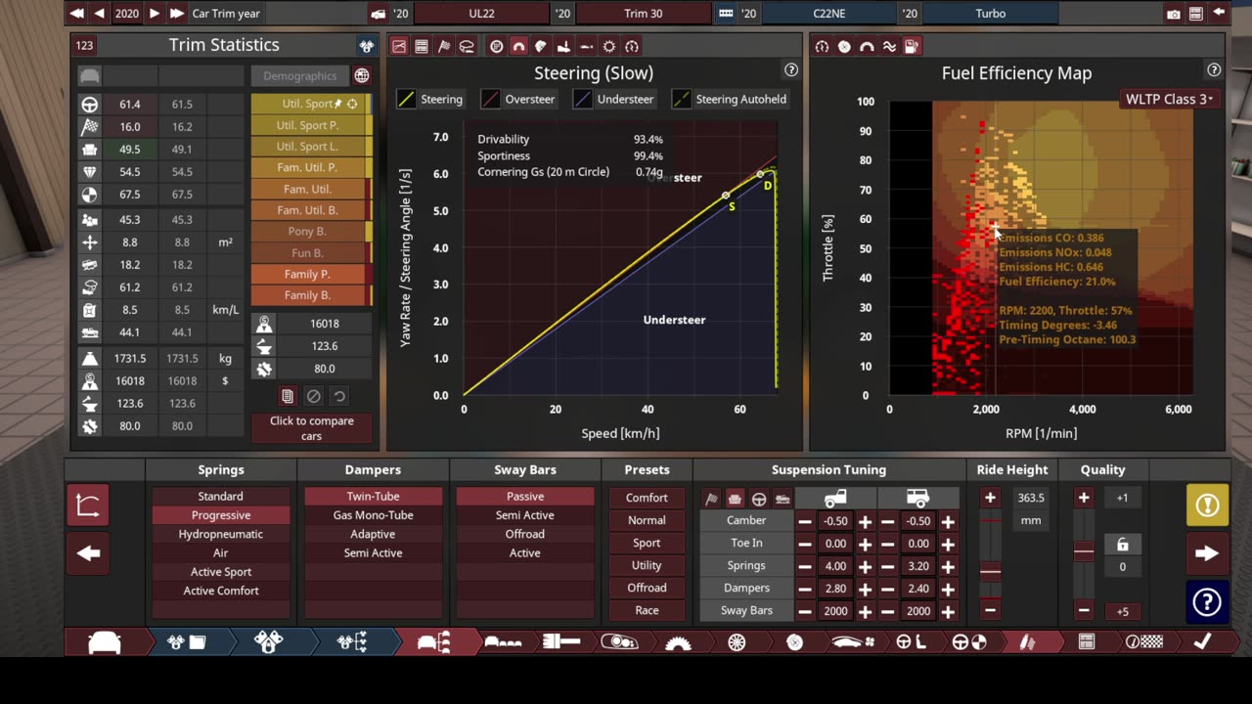Select Gas Mono-Tube dampers
Screen dimensions: 1252x704
[x=373, y=515]
